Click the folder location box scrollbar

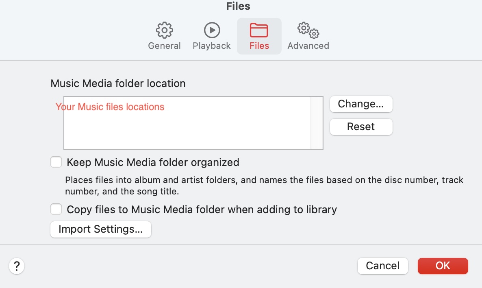(x=317, y=123)
